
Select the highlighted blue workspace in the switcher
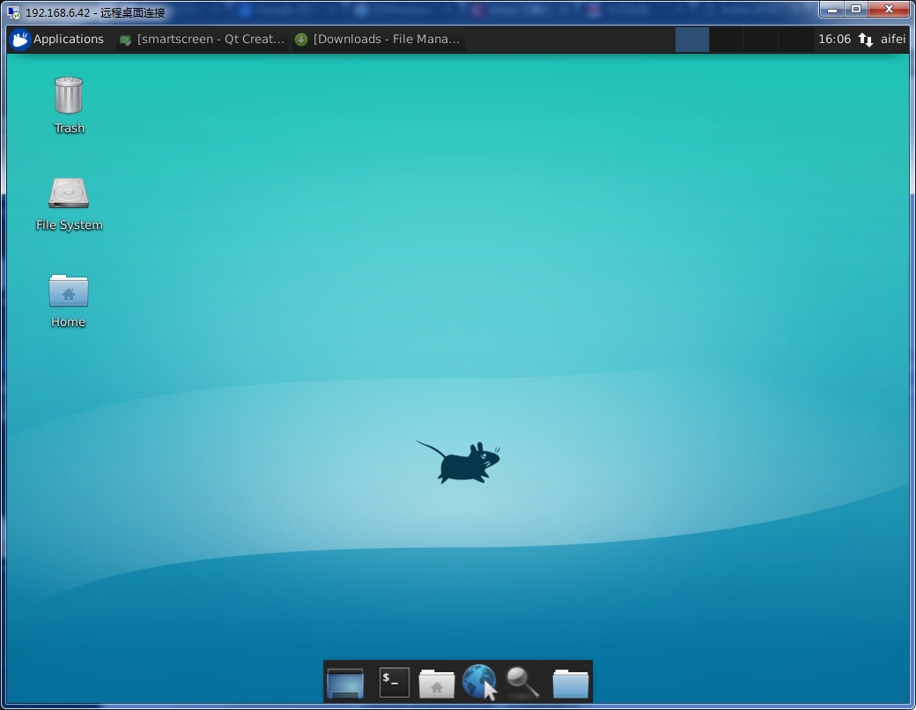(692, 39)
